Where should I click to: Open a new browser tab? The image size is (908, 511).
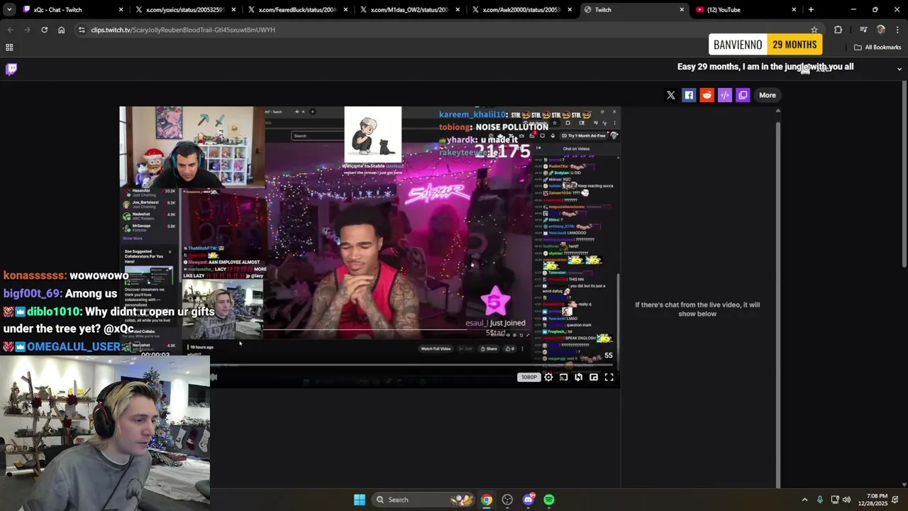(x=811, y=10)
